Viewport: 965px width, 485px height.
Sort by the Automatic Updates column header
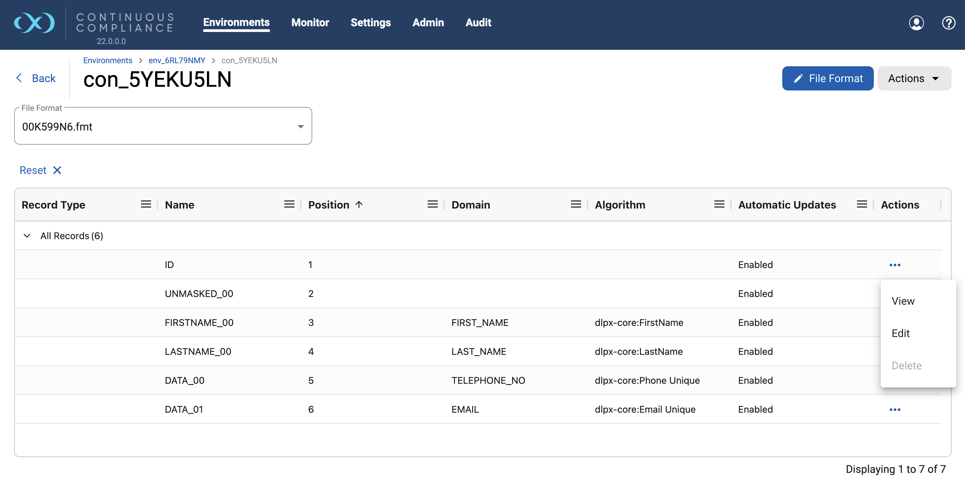(x=787, y=204)
